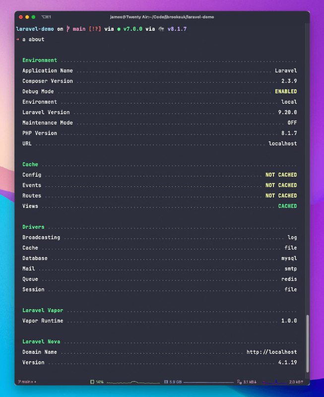The height and width of the screenshot is (397, 324).
Task: Click the memory usage bar
Action: pos(208,382)
